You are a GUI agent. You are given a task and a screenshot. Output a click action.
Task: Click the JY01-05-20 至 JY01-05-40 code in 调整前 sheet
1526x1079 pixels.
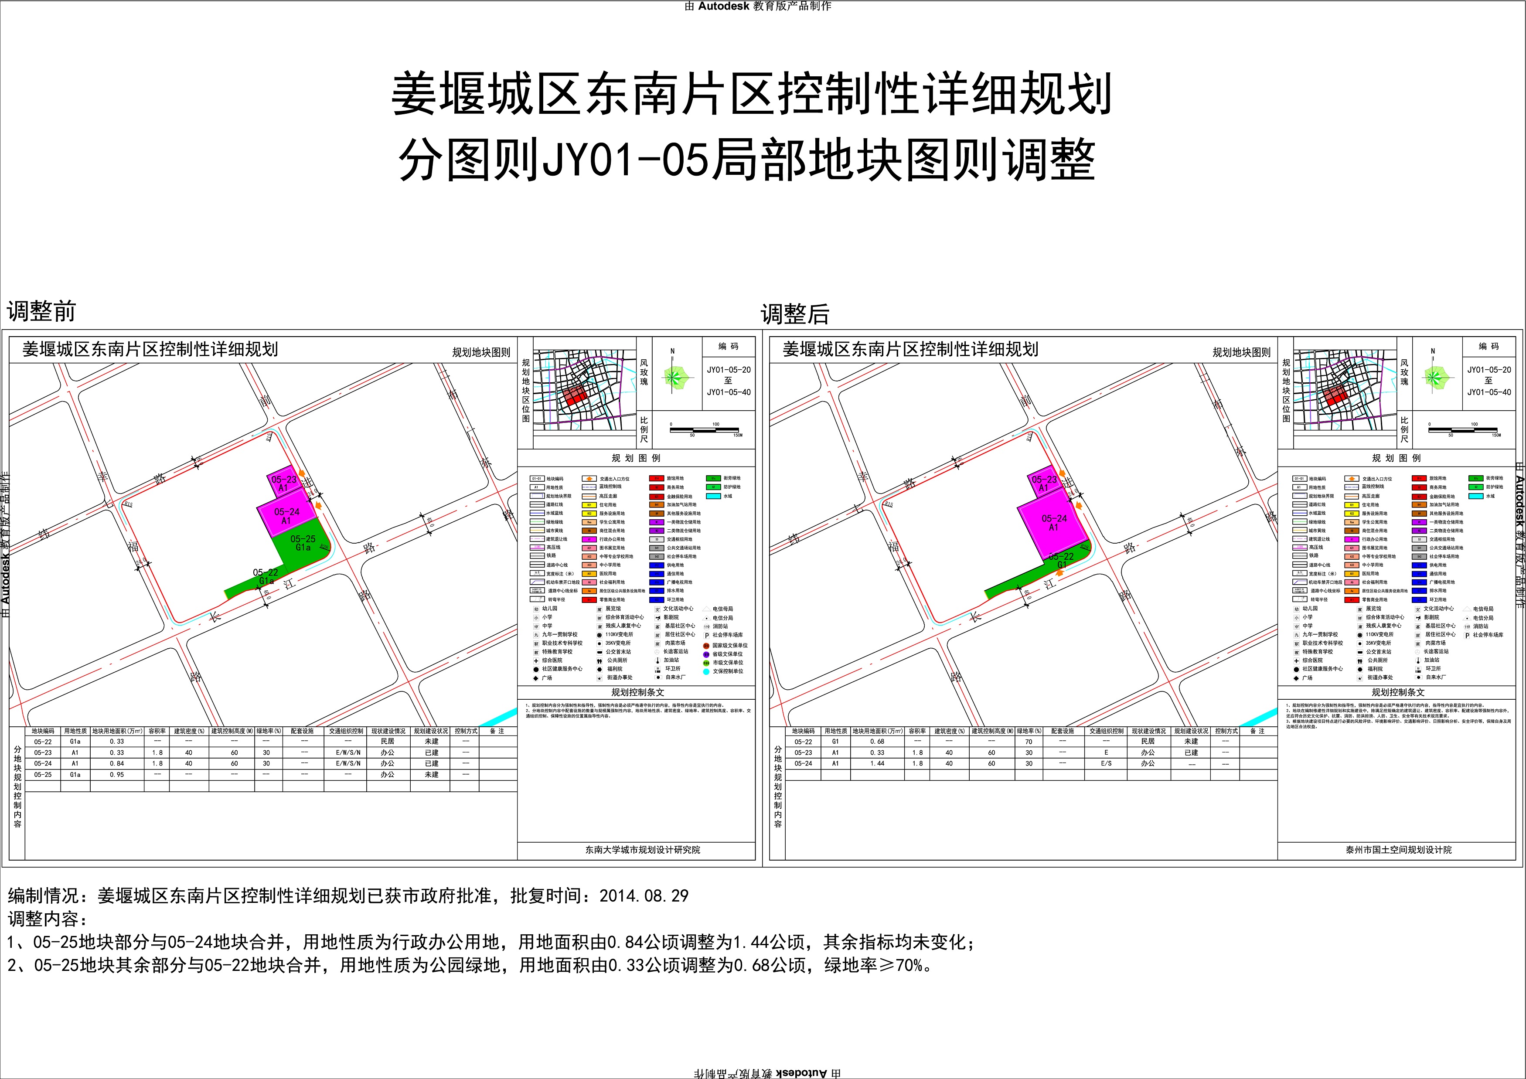click(729, 381)
